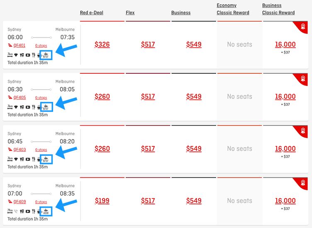Select the Flex fare column header
Image resolution: width=312 pixels, height=228 pixels.
pos(130,13)
